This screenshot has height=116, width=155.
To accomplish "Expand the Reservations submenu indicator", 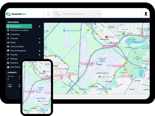I will (40, 26).
